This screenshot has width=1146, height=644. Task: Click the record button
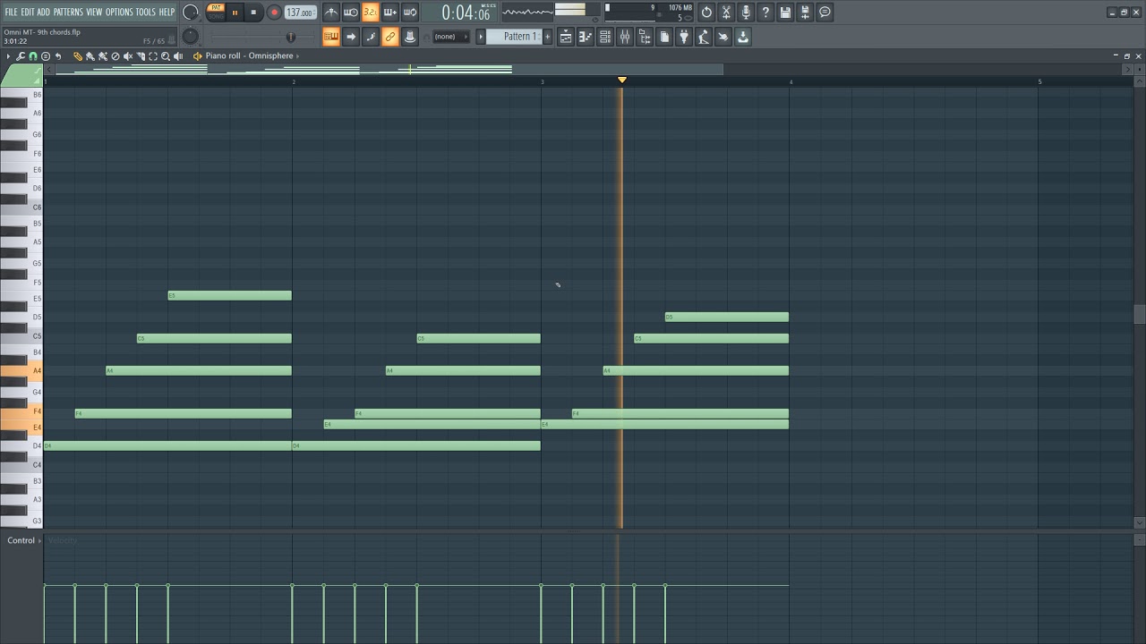(274, 13)
